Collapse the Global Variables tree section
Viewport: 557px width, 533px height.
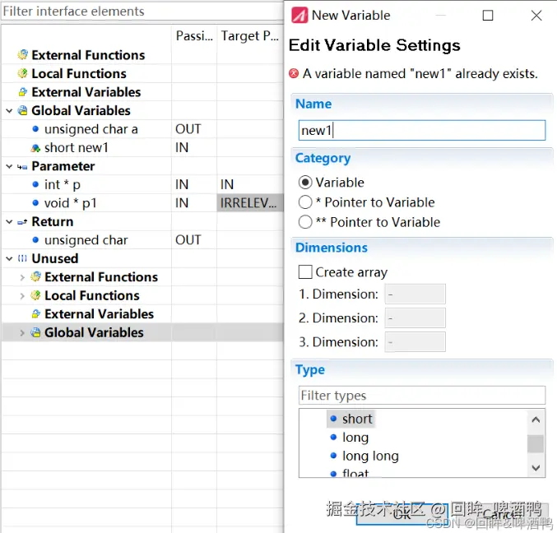coord(9,111)
